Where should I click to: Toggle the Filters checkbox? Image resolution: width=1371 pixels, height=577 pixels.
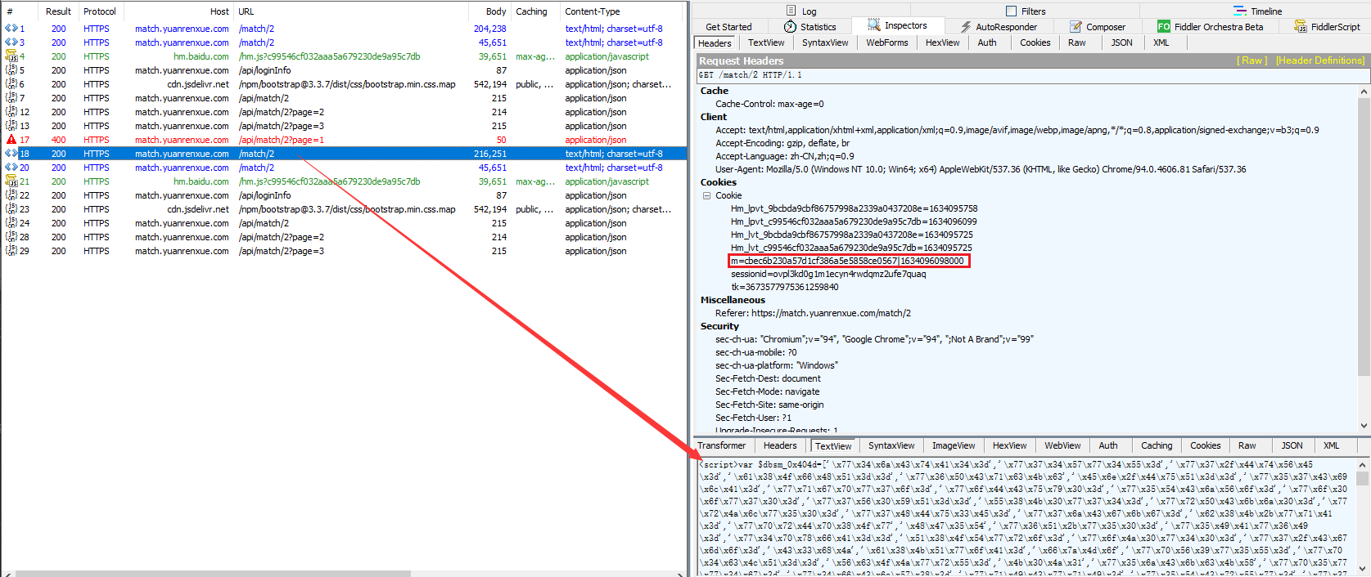click(x=1011, y=11)
